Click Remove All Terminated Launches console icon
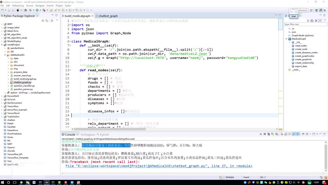 [269, 134]
